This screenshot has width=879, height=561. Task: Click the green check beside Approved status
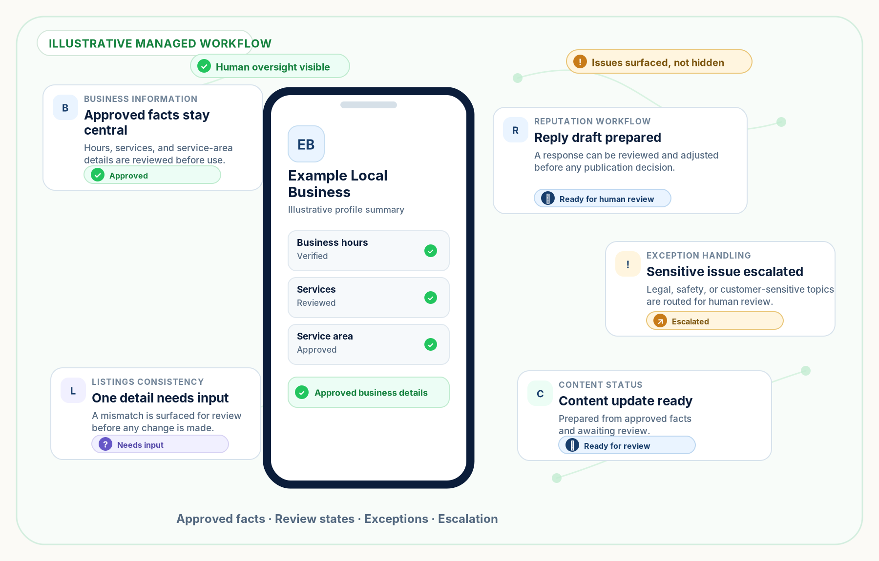[98, 175]
